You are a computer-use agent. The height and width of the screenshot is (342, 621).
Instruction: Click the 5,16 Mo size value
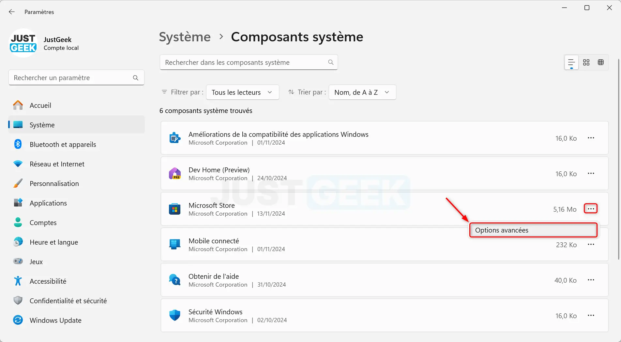[x=565, y=209]
